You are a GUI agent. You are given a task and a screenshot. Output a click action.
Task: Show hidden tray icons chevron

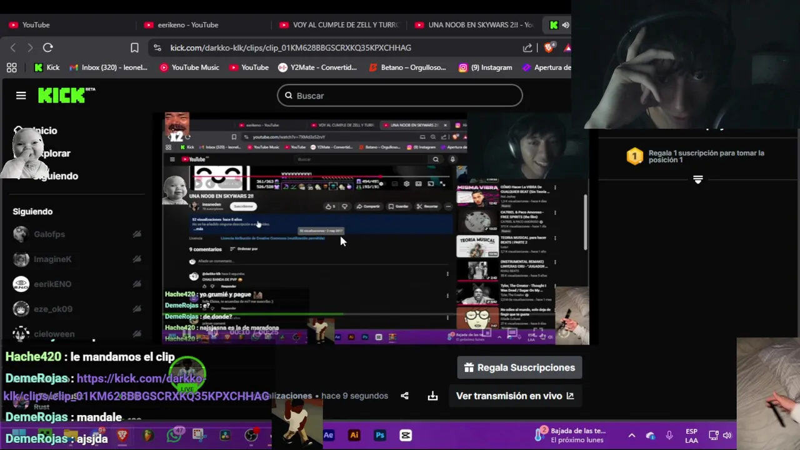click(x=631, y=436)
